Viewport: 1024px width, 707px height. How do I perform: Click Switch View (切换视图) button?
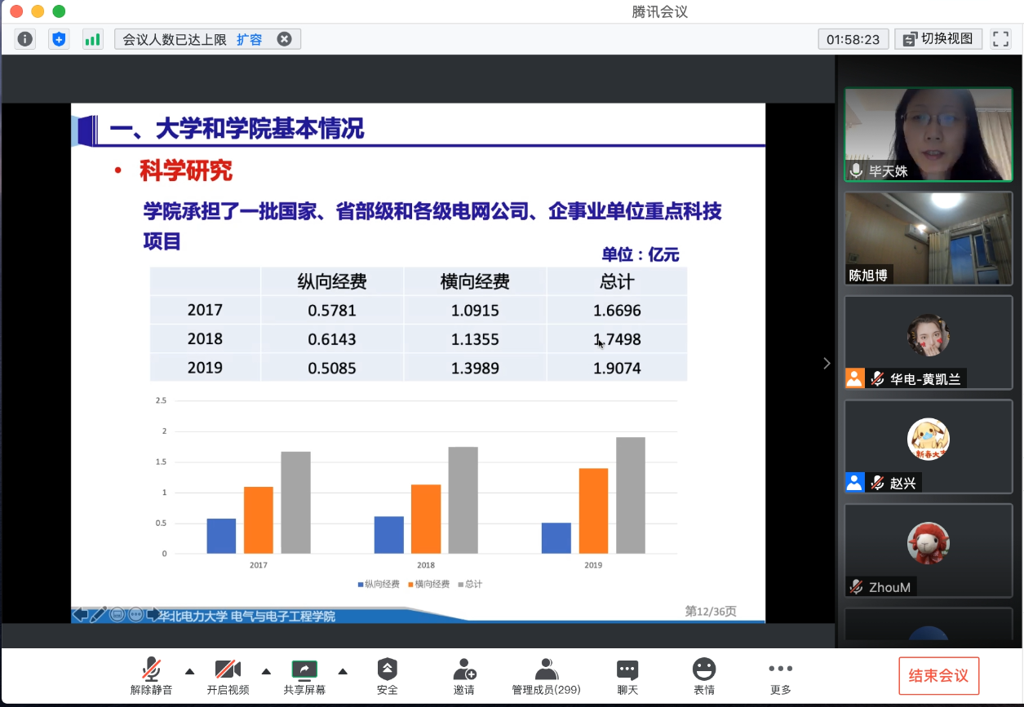coord(938,39)
